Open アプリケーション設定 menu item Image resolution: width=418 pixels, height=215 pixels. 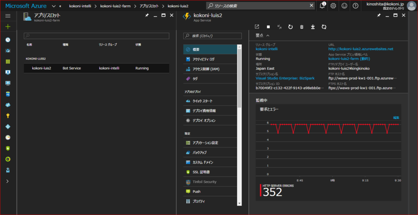coord(210,143)
